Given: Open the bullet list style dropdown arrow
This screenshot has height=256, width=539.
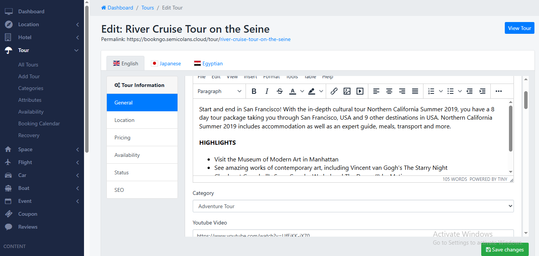Looking at the screenshot, I should pyautogui.click(x=460, y=91).
